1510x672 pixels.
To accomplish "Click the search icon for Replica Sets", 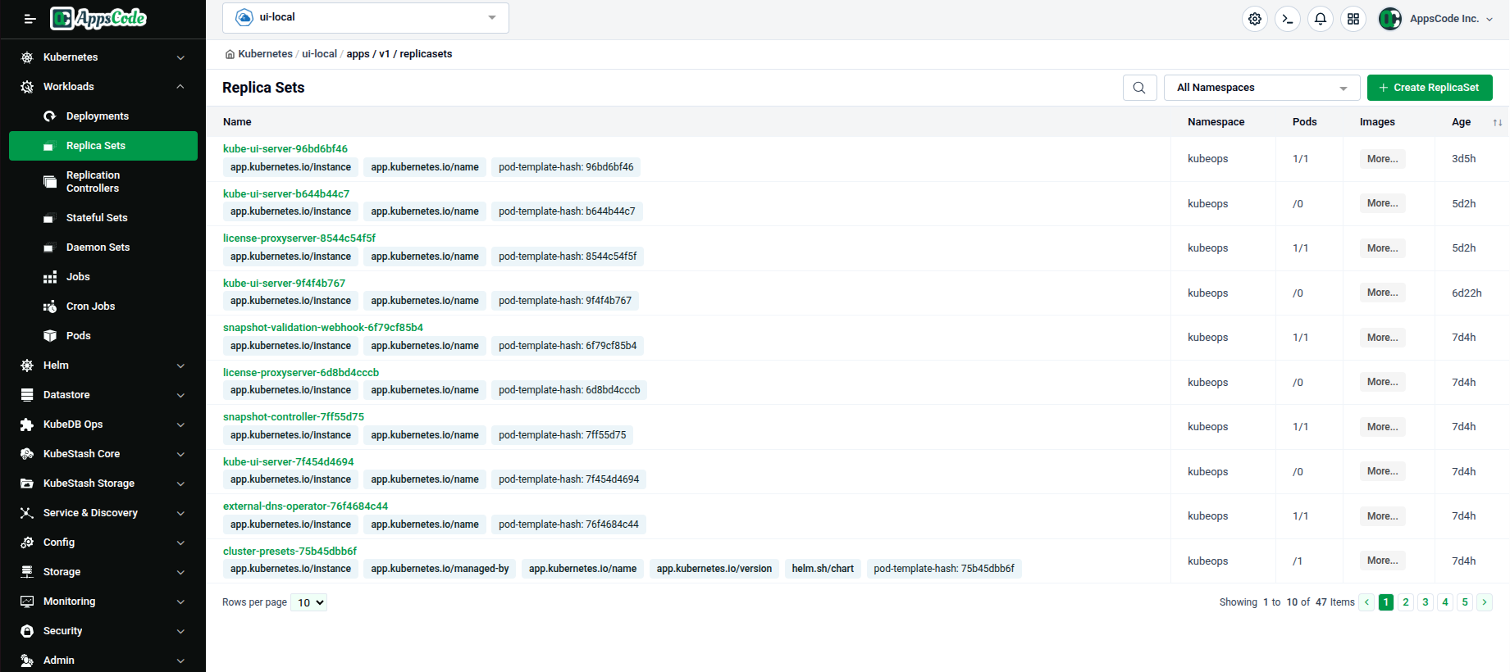I will [x=1139, y=88].
